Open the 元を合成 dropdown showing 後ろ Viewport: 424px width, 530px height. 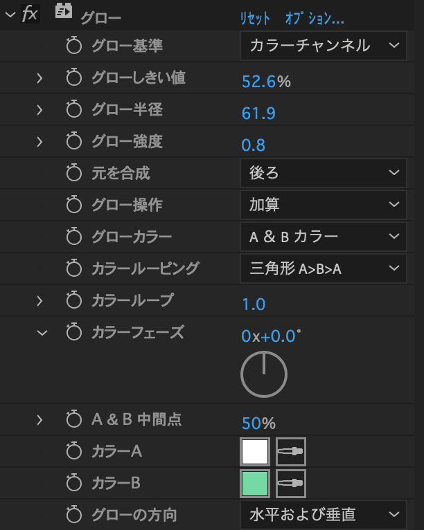323,173
